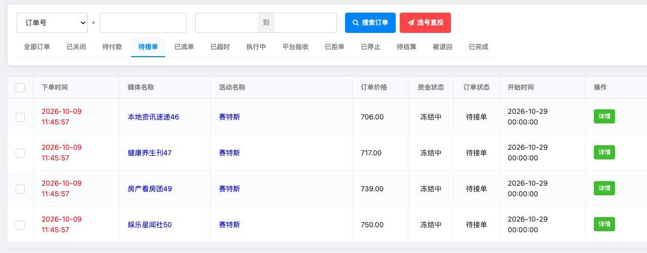Click the 订单状态 column header

coord(477,88)
